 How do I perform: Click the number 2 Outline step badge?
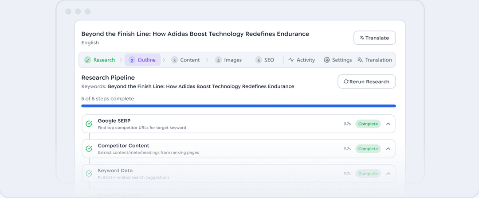pyautogui.click(x=132, y=60)
